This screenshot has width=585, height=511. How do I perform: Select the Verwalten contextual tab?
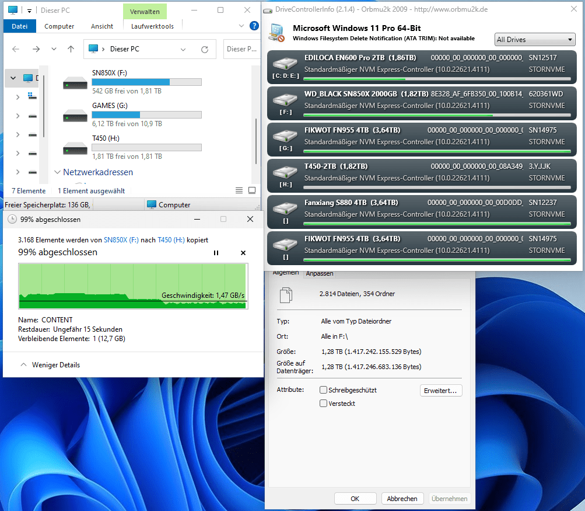[145, 12]
